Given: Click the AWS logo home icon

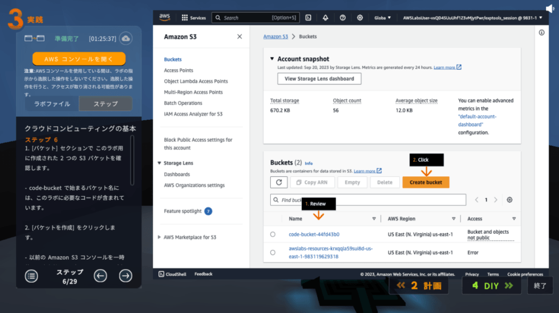Looking at the screenshot, I should coord(165,17).
